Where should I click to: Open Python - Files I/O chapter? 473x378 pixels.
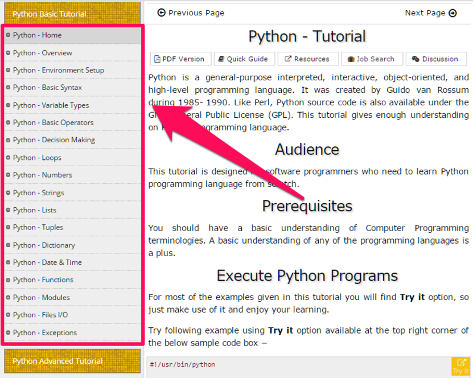(x=73, y=315)
